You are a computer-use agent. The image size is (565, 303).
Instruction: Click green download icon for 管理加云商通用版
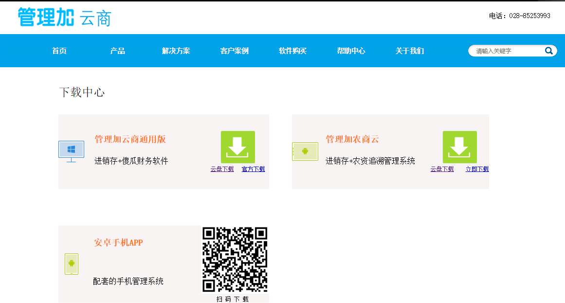tap(238, 147)
